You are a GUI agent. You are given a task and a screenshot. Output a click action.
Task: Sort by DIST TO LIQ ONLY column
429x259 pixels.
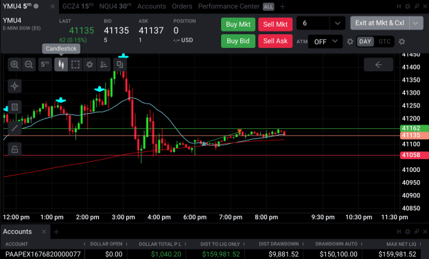tap(220, 244)
